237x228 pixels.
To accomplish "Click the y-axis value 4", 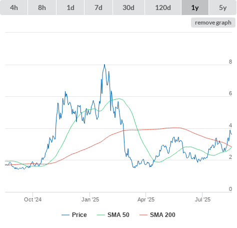I will point(230,125).
